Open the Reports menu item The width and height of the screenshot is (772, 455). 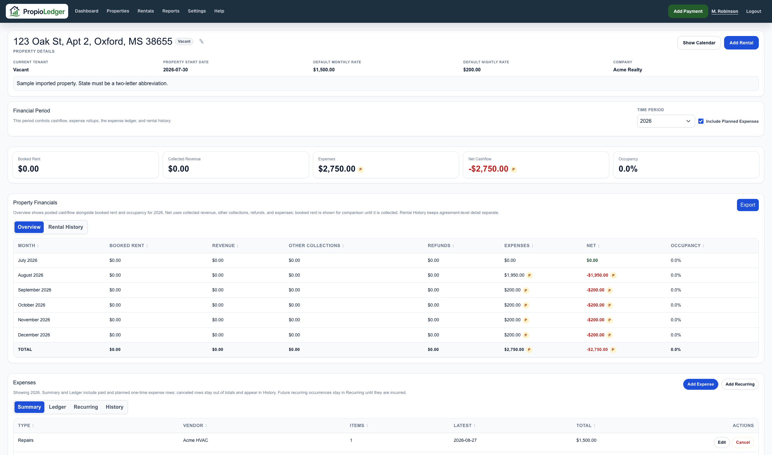(x=171, y=11)
